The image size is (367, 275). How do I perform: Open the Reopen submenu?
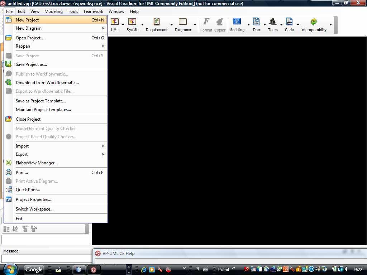click(x=56, y=46)
